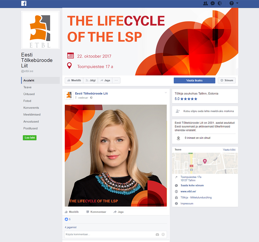Click the Kirjuta kommentaar input field
The height and width of the screenshot is (242, 259).
point(109,234)
